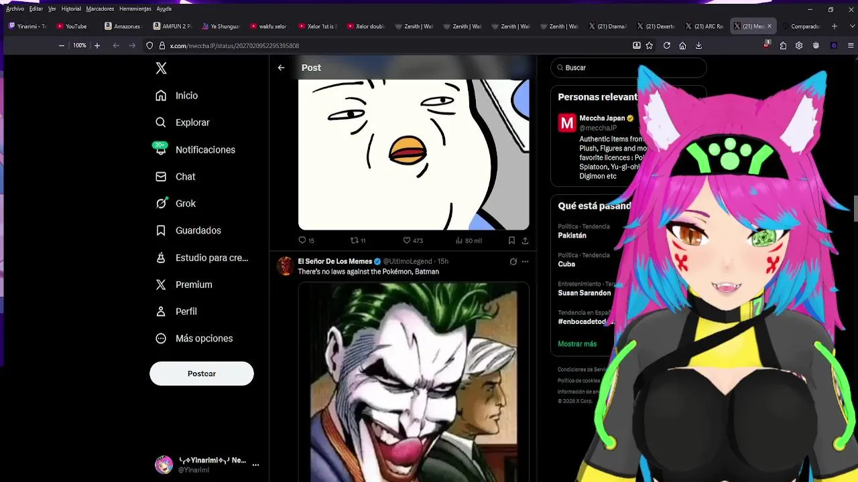Click the Postear button
This screenshot has width=858, height=482.
coord(202,374)
